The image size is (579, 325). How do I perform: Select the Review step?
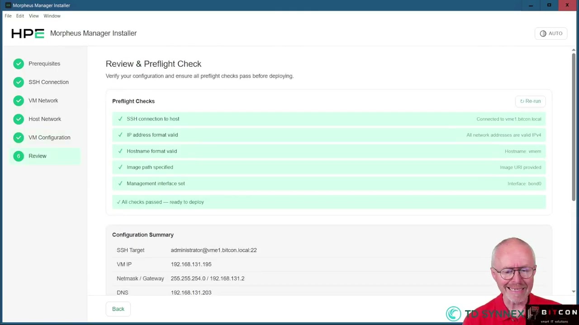pyautogui.click(x=44, y=156)
